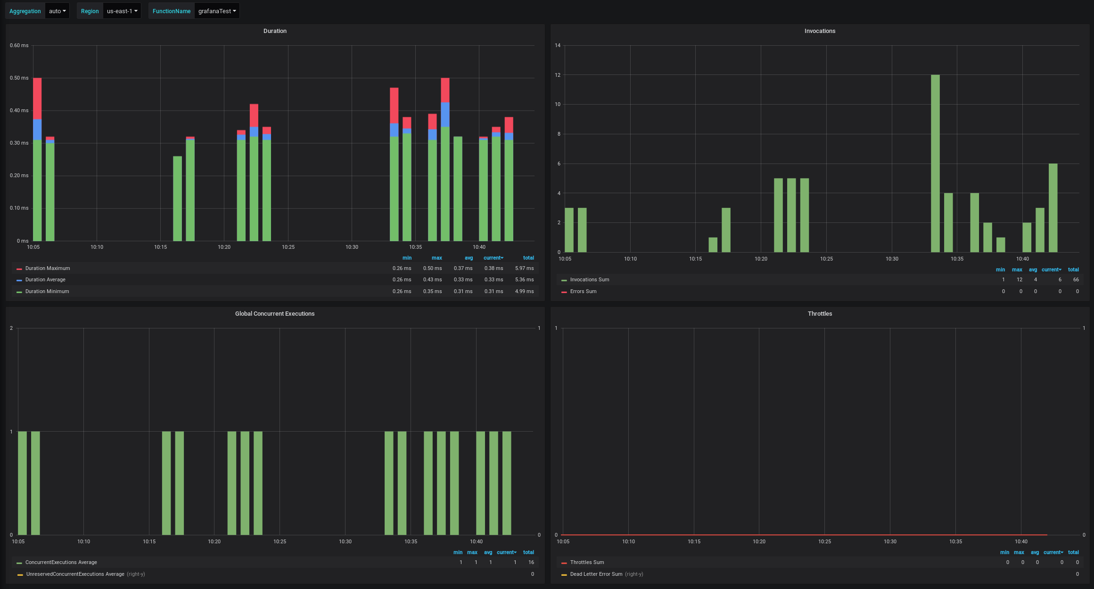
Task: Sort Duration legend by total column
Action: [x=528, y=258]
